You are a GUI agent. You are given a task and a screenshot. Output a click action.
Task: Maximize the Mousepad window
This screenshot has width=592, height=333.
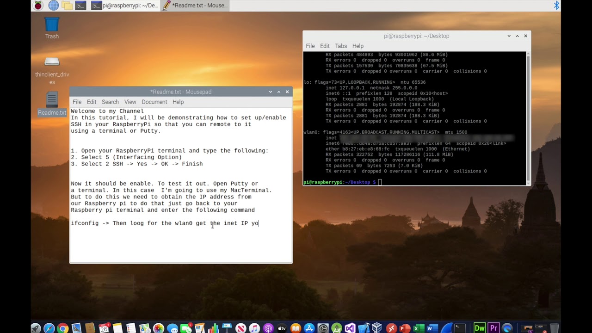[x=279, y=92]
